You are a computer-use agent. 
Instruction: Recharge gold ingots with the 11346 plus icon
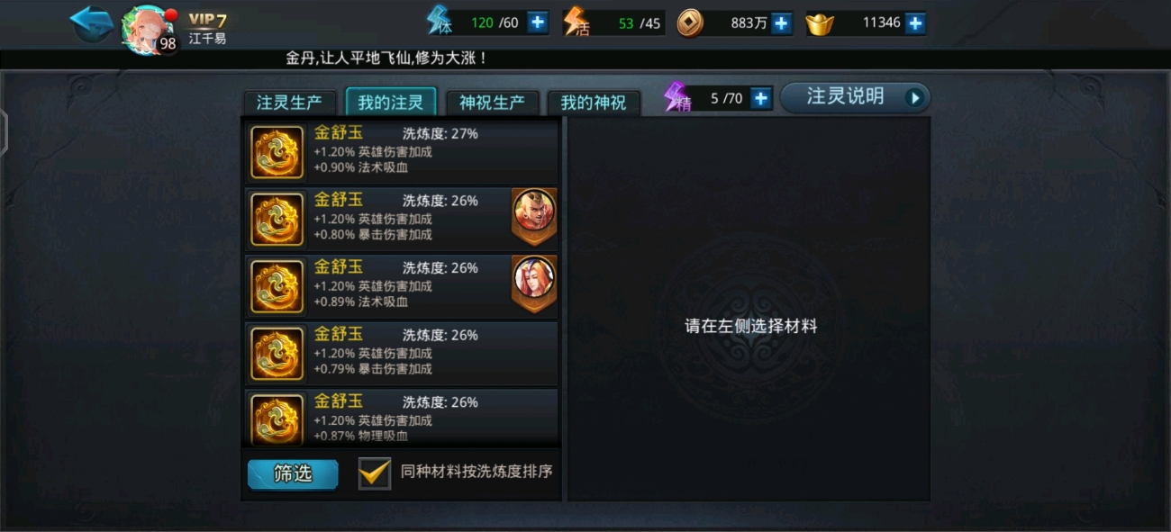click(915, 23)
